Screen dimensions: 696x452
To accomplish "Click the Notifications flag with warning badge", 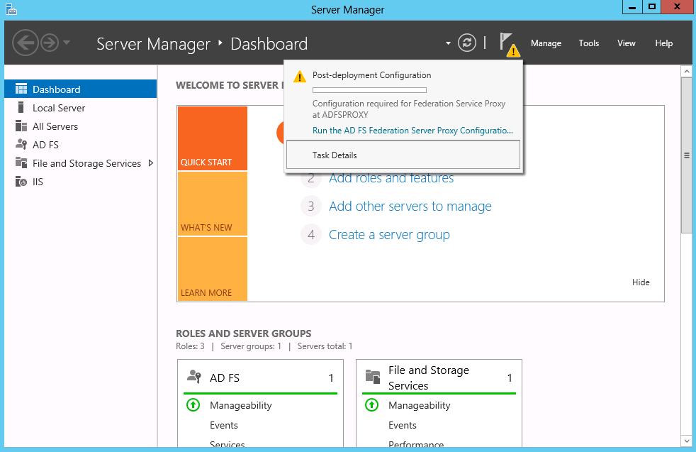I will tap(509, 44).
